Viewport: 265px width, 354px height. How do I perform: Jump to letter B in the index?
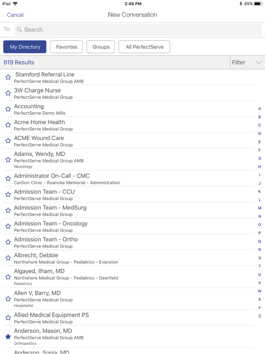coord(259,117)
